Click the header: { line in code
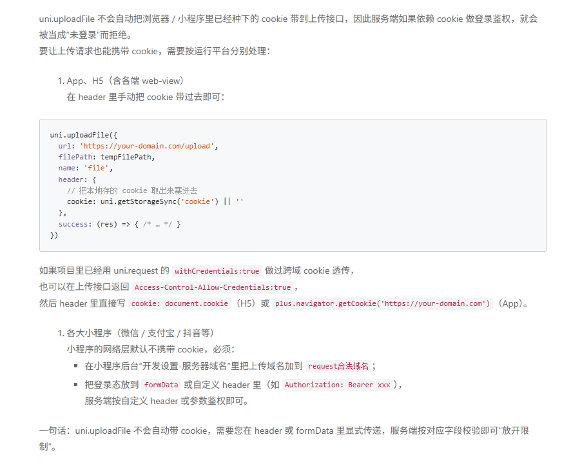Viewport: 562px width, 468px height. pos(77,179)
